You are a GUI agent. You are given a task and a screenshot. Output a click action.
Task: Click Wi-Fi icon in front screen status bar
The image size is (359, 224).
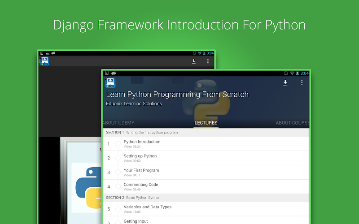[x=292, y=73]
